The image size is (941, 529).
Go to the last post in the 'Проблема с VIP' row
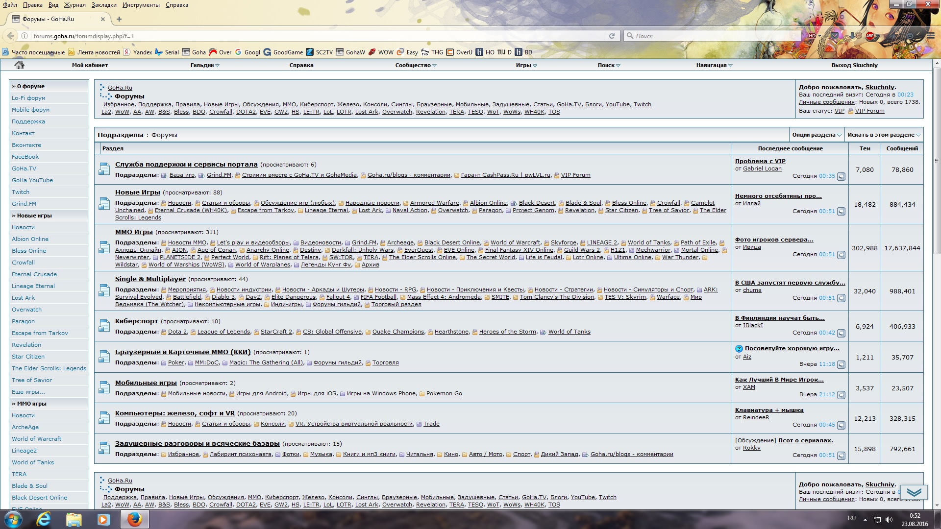pyautogui.click(x=841, y=176)
